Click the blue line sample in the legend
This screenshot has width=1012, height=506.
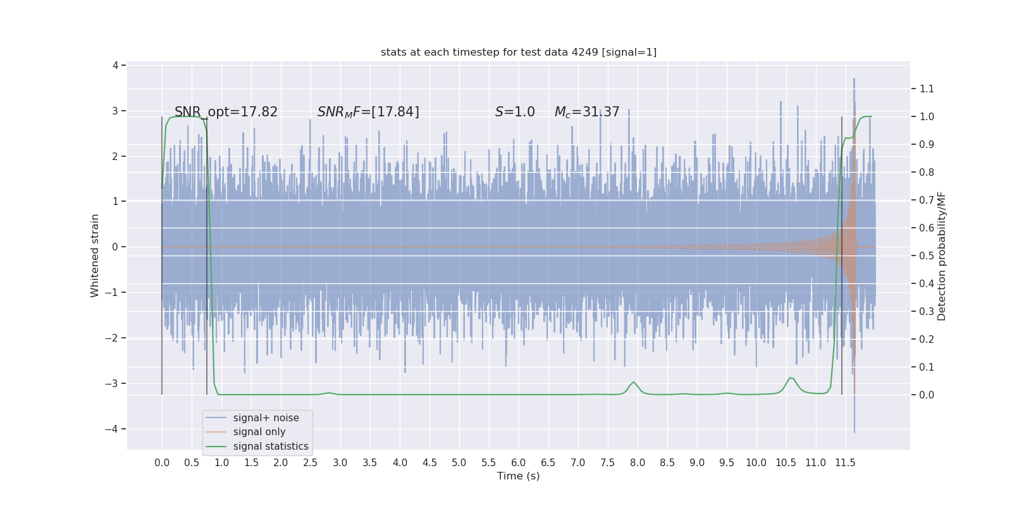click(216, 418)
